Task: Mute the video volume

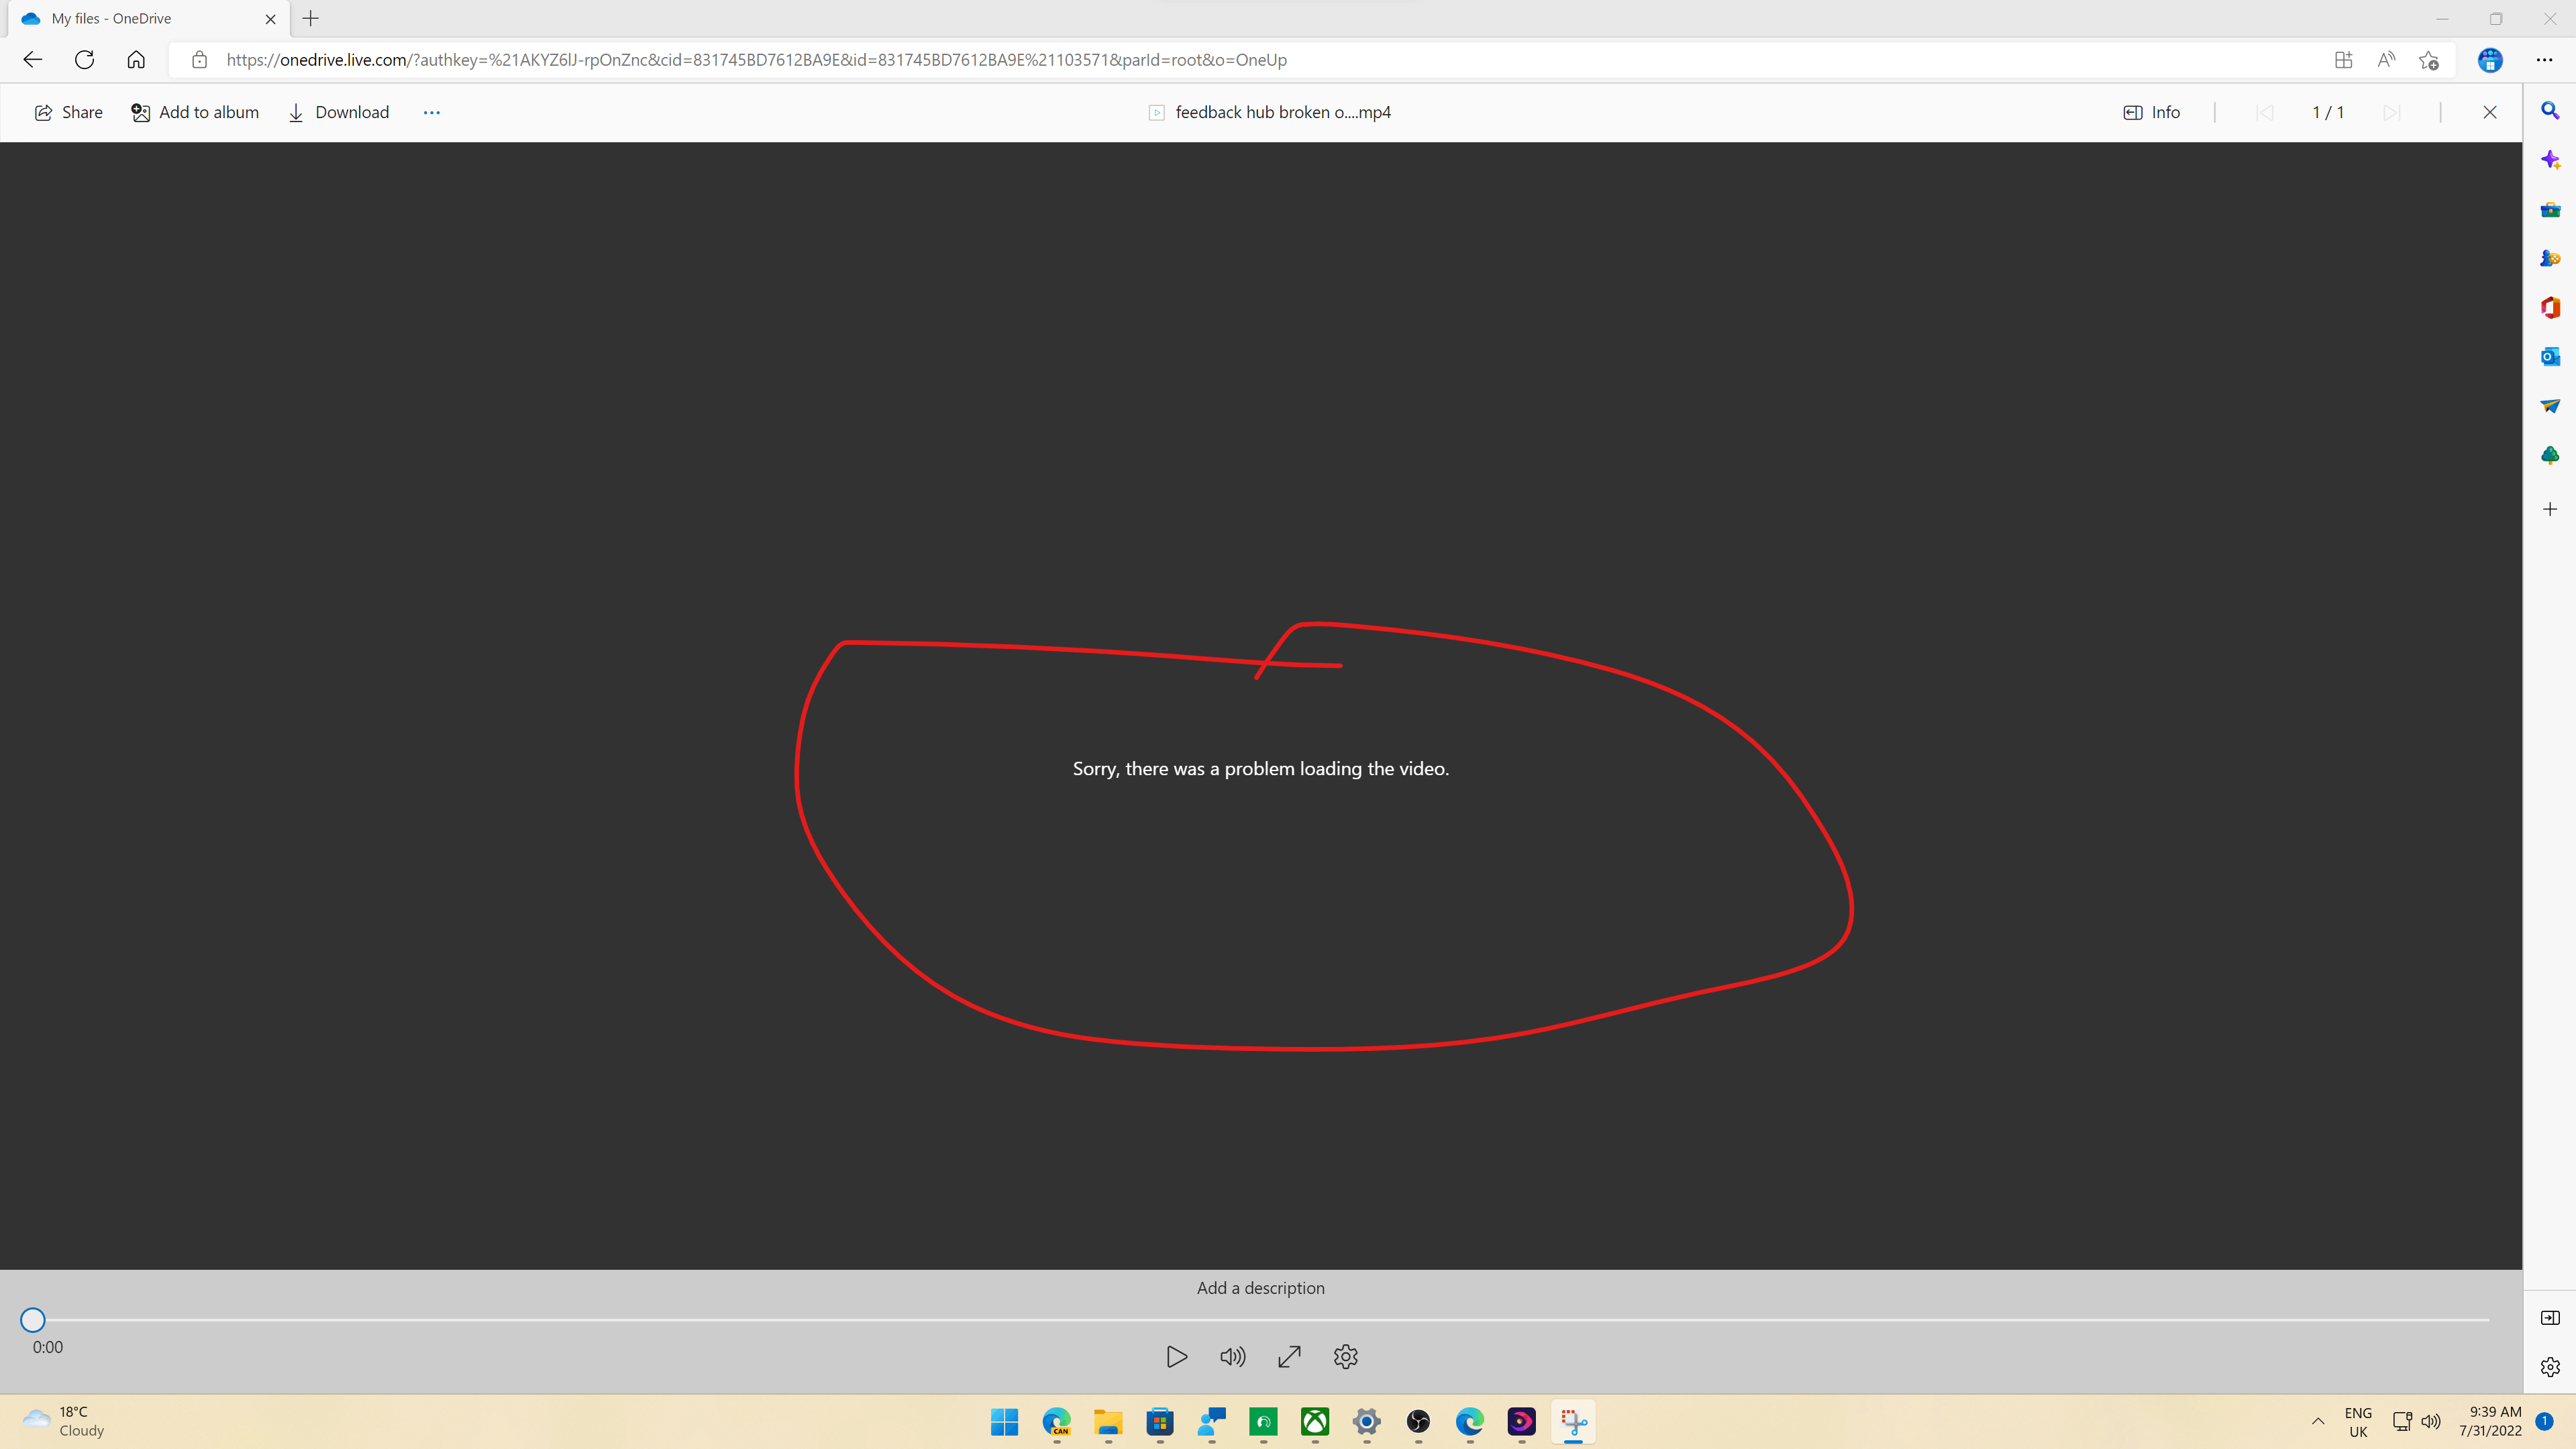Action: 1232,1357
